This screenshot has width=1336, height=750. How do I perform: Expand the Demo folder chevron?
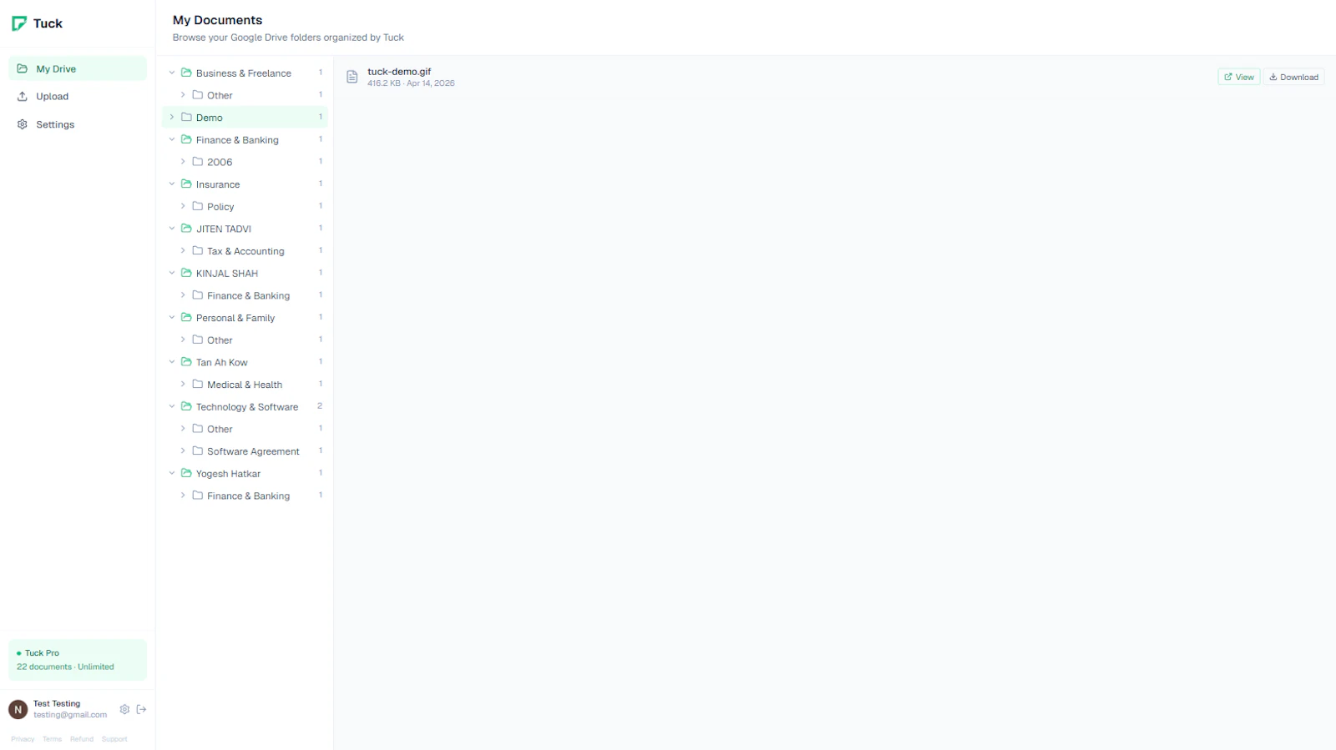(x=172, y=117)
